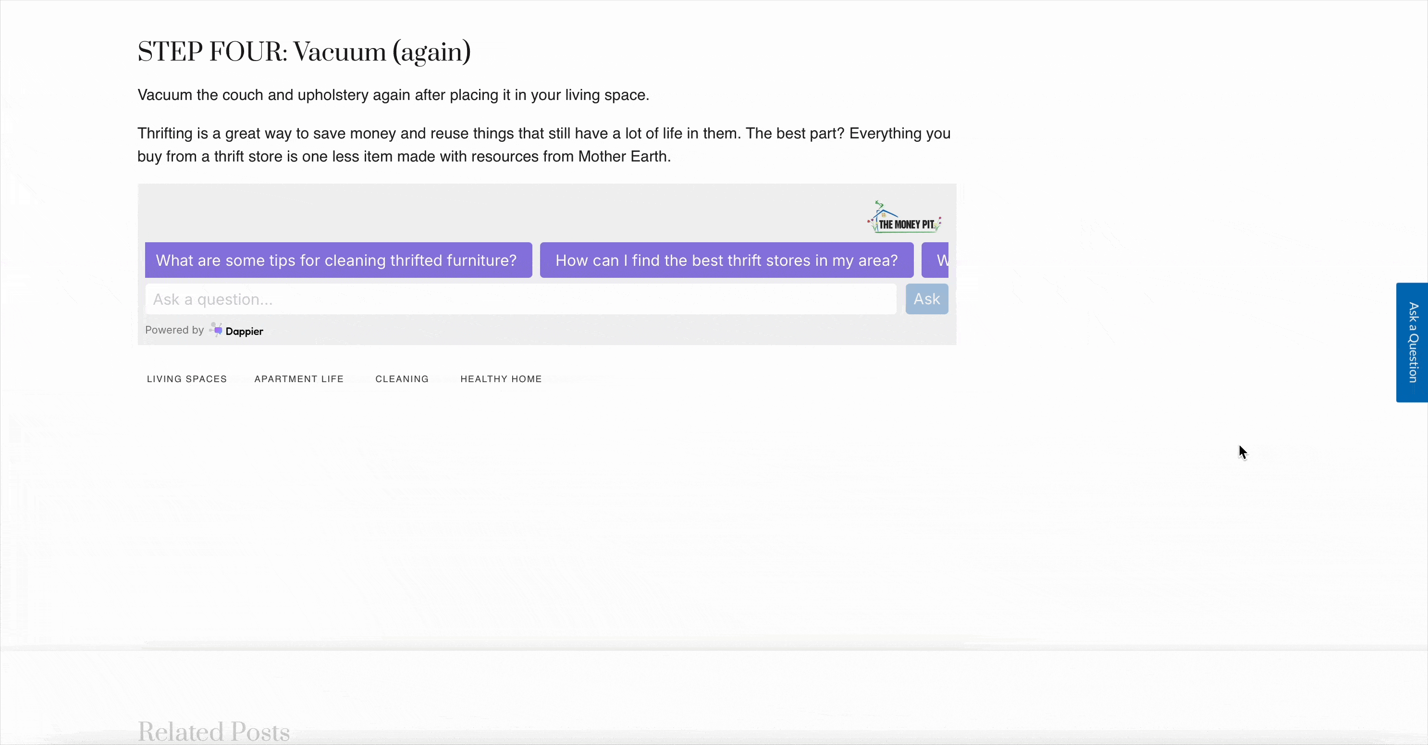Open the 'Ask a Question' side tab
The image size is (1428, 745).
[1412, 342]
